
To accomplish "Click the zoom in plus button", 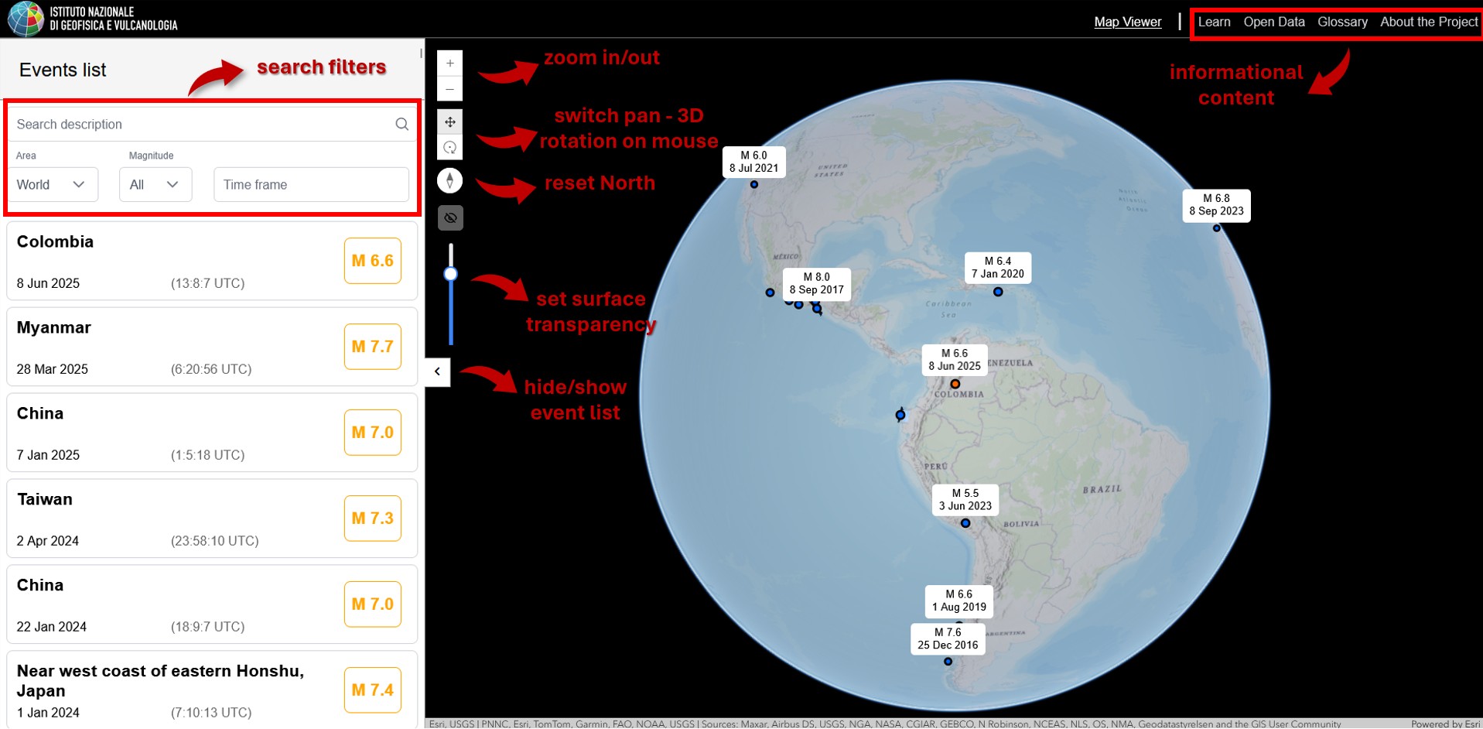I will (449, 63).
